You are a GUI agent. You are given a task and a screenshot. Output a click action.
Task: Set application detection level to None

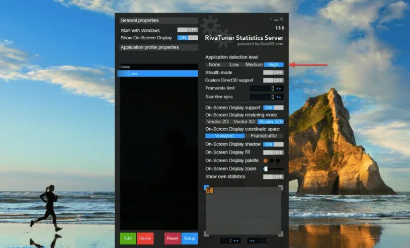214,65
